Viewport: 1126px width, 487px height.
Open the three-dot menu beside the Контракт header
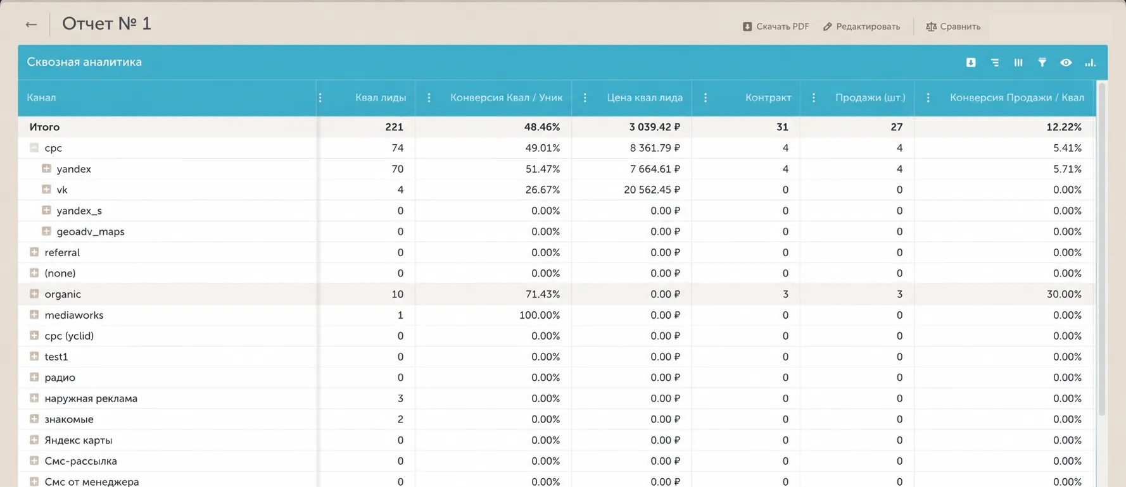pos(705,97)
